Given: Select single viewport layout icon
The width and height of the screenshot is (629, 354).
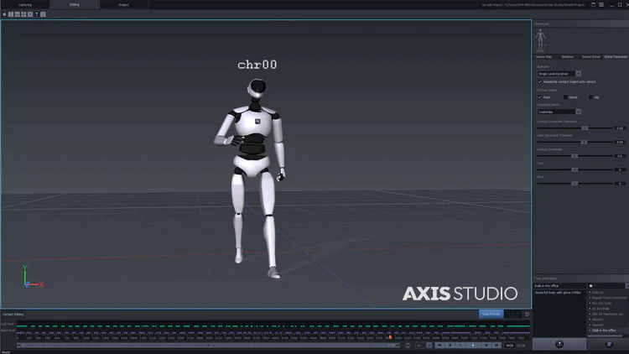Looking at the screenshot, I should click(4, 14).
